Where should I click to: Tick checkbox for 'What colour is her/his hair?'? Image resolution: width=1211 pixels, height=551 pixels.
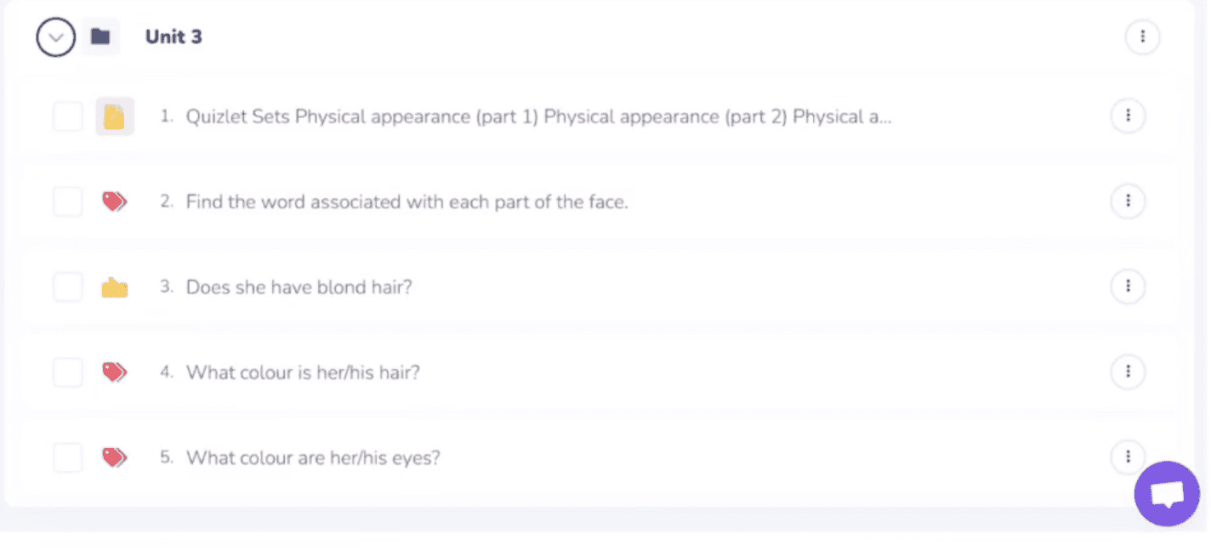click(68, 372)
